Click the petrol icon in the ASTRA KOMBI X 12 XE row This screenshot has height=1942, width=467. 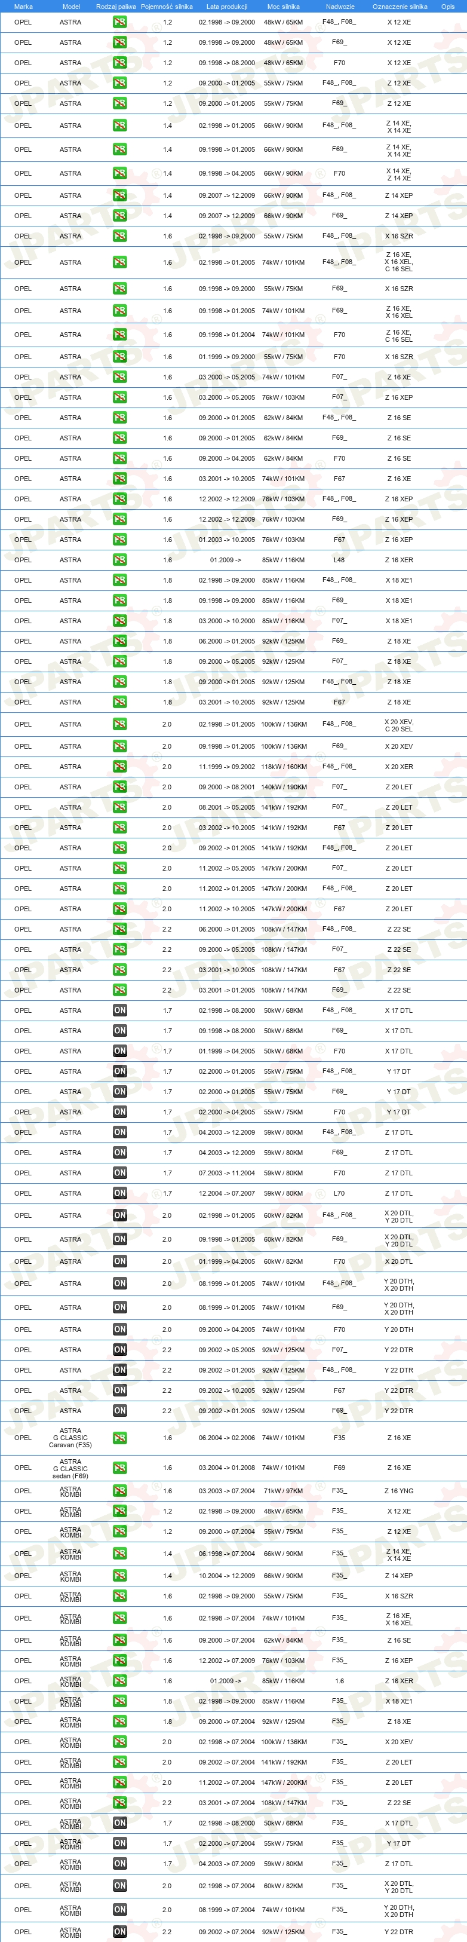pyautogui.click(x=120, y=1511)
